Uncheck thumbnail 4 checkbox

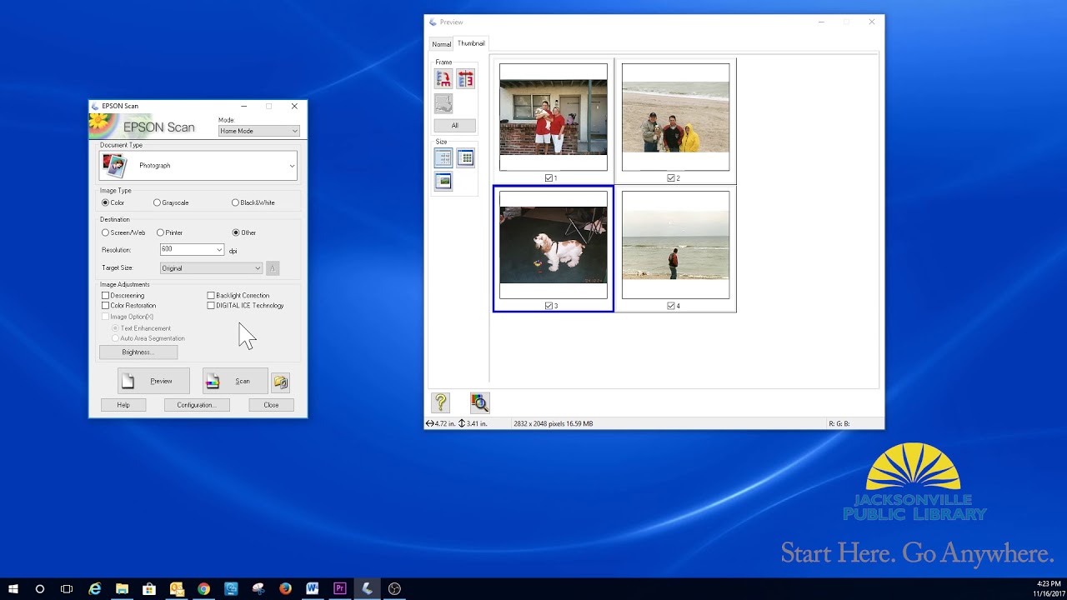(x=671, y=306)
